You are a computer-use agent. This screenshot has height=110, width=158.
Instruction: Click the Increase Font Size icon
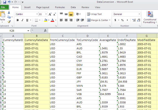coord(50,14)
